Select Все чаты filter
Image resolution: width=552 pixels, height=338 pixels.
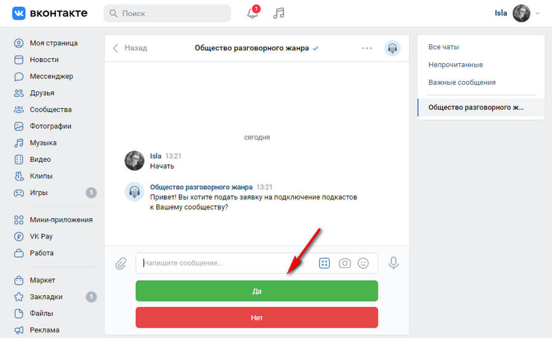click(443, 47)
